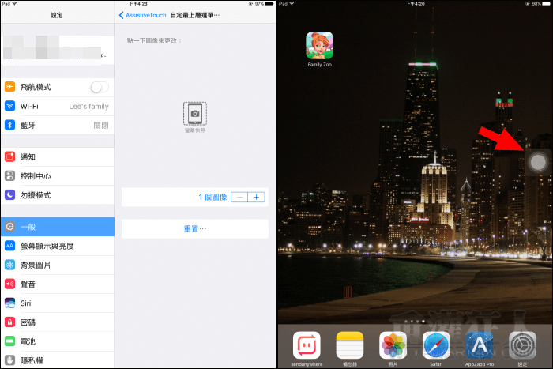This screenshot has width=553, height=369.
Task: Decrease icon count with minus stepper
Action: coord(239,197)
